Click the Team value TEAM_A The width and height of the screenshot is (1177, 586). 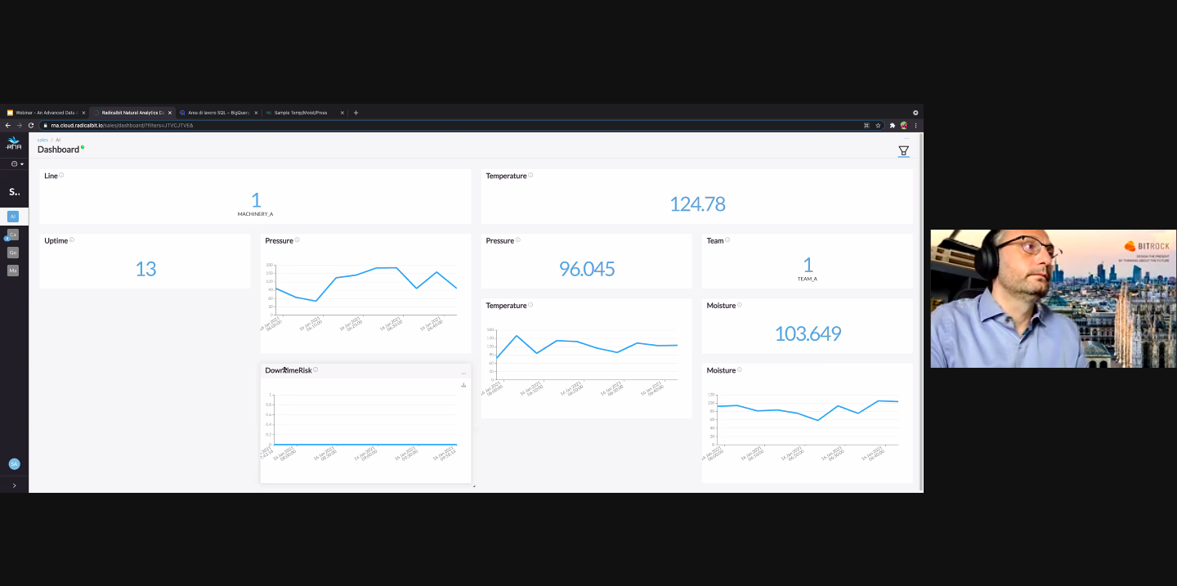(808, 279)
